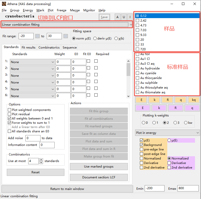Click the U unmark-all button
Viewport: 201px width, 199px height.
tap(124, 17)
